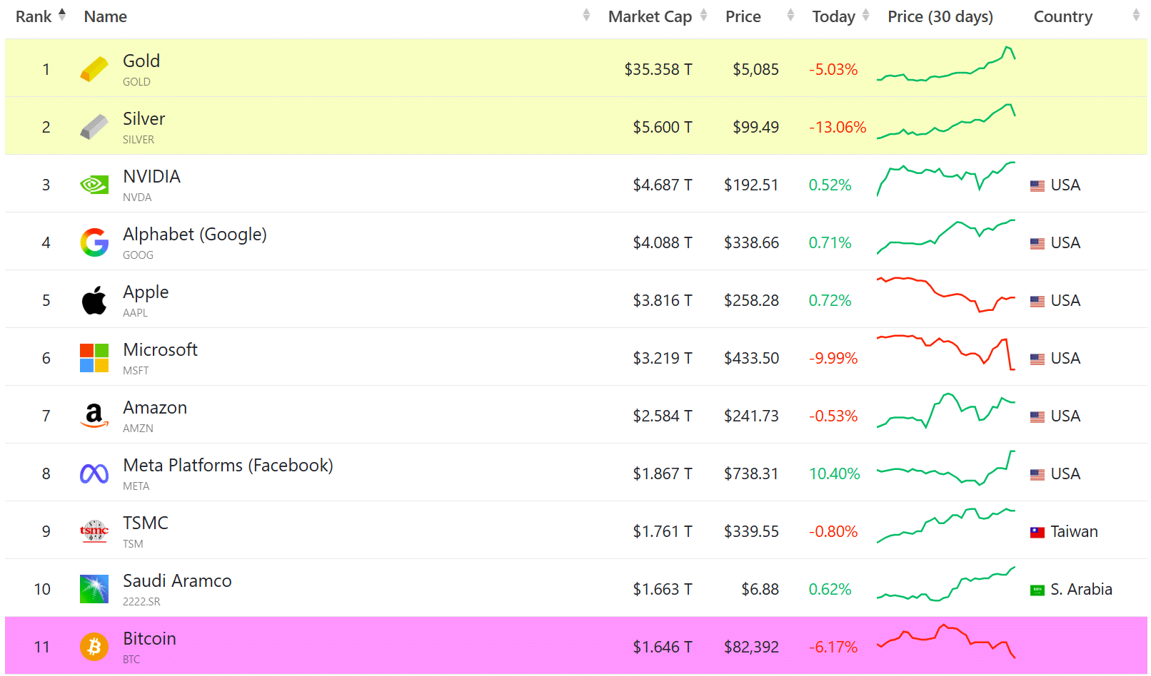Toggle Market Cap sort order

(x=705, y=16)
